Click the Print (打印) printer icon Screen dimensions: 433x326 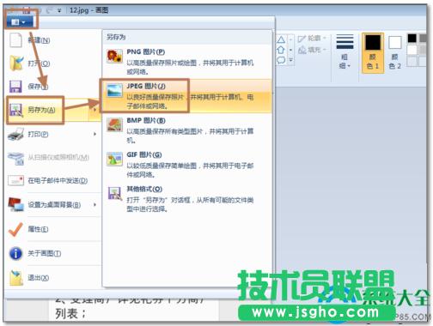pos(16,134)
